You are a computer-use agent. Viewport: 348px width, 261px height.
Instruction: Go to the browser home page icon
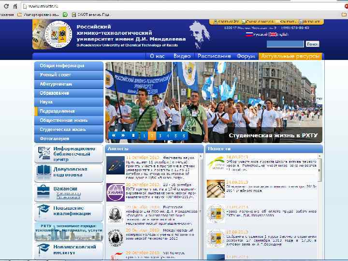(15, 6)
